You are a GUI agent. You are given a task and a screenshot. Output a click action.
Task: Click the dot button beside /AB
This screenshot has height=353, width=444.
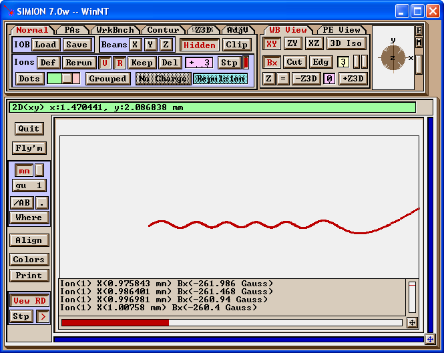point(42,203)
